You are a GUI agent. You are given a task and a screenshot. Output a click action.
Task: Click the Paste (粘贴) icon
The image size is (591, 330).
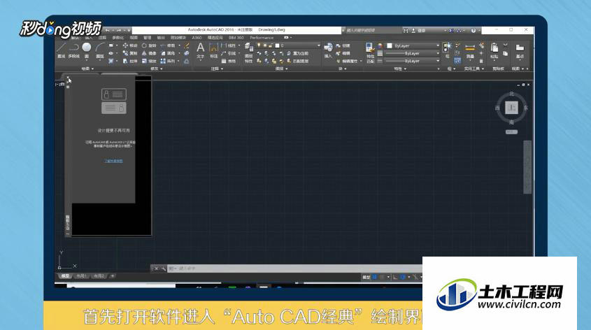tap(494, 50)
